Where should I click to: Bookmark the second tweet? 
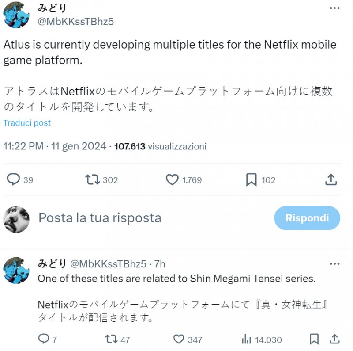[x=314, y=339]
